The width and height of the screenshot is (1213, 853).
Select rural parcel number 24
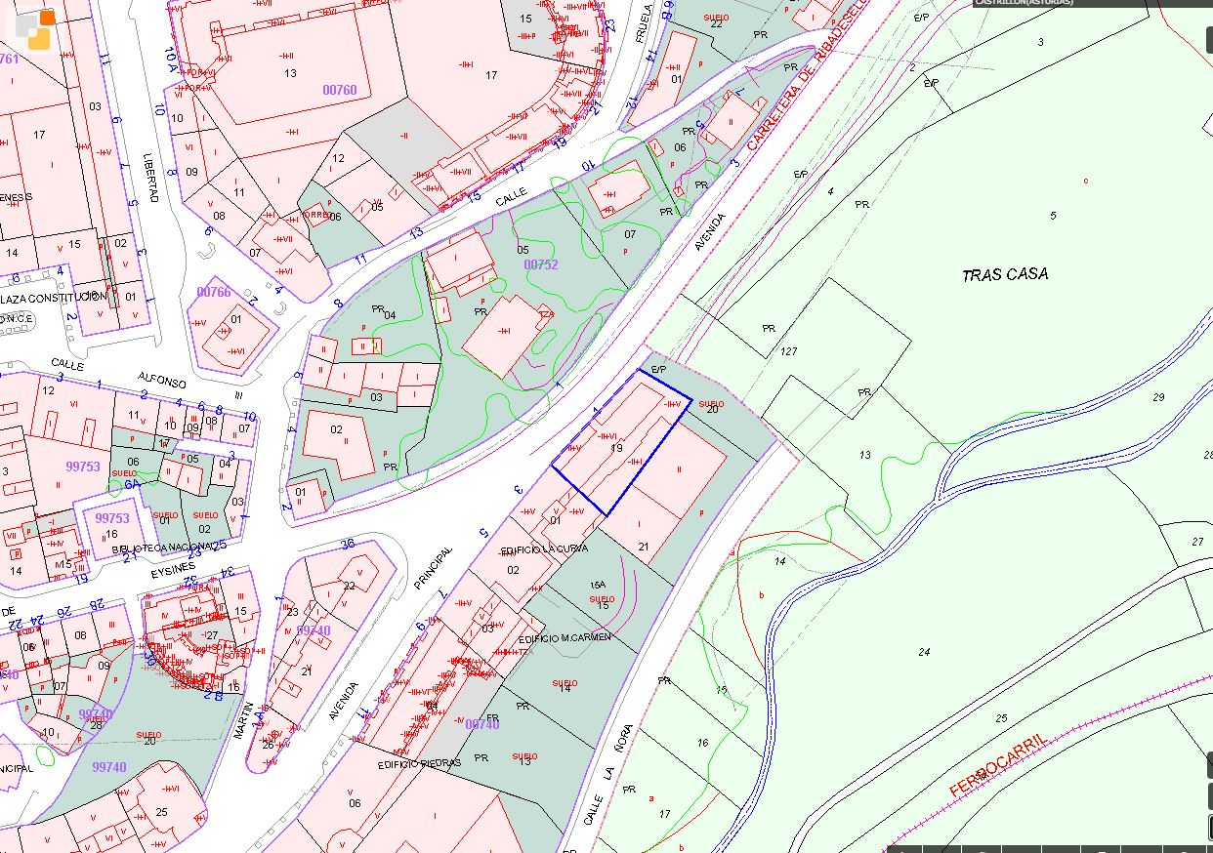pyautogui.click(x=924, y=651)
